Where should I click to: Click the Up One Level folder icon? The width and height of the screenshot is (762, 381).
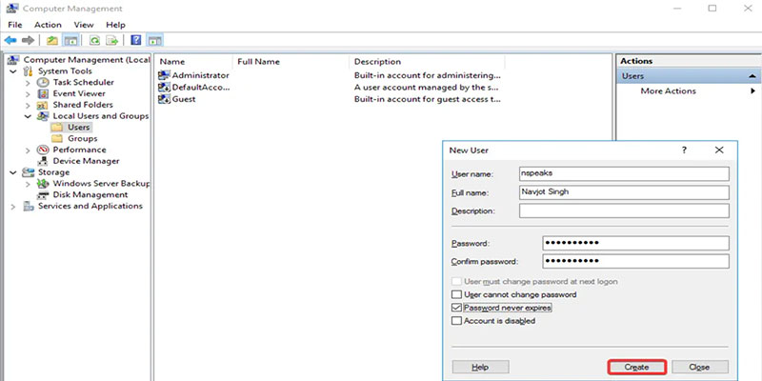(52, 41)
